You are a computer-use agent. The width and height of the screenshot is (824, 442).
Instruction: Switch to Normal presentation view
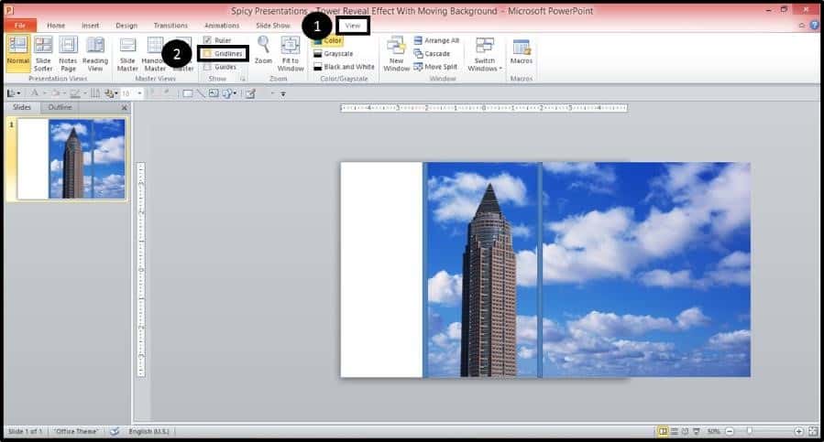coord(17,53)
